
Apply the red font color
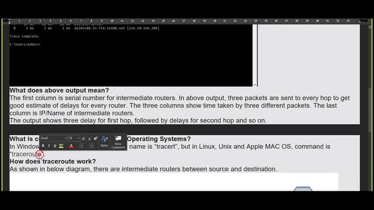pos(71,146)
